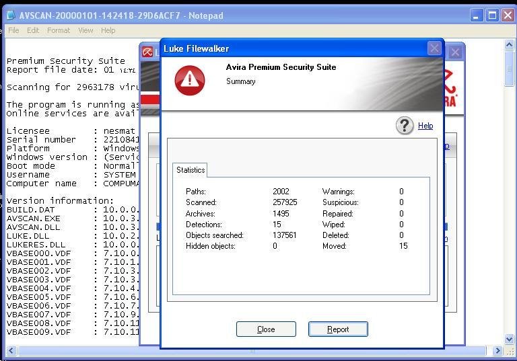Click the Notepad horizontal scrollbar right arrow
517x361 pixels.
pyautogui.click(x=497, y=350)
